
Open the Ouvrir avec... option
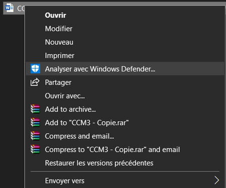tap(125, 96)
